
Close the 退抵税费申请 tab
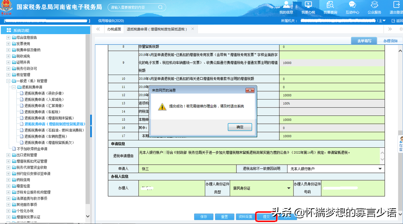pos(192,29)
